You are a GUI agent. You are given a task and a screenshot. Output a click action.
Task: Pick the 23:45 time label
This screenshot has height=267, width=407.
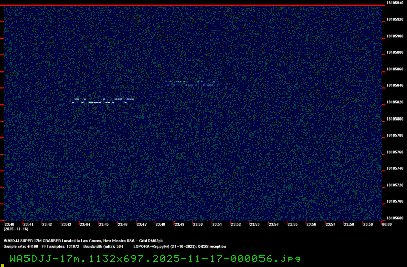[104, 224]
